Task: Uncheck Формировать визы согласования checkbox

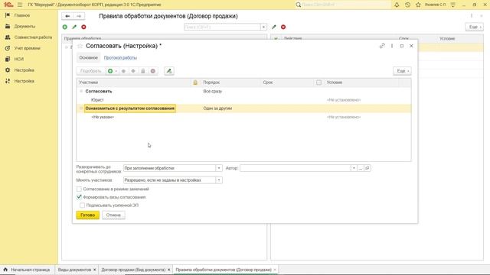Action: (79, 197)
